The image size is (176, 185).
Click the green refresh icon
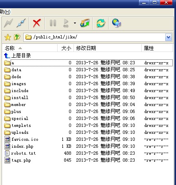click(x=100, y=23)
